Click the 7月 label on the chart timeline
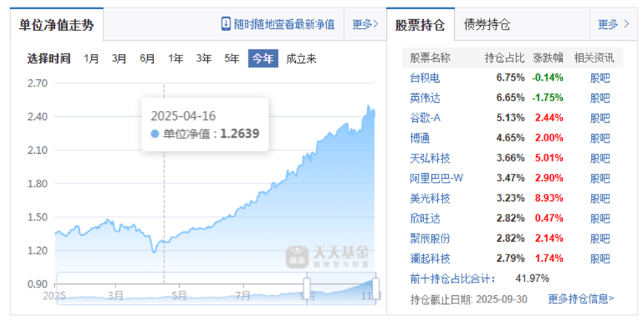This screenshot has width=642, height=321. 243,295
